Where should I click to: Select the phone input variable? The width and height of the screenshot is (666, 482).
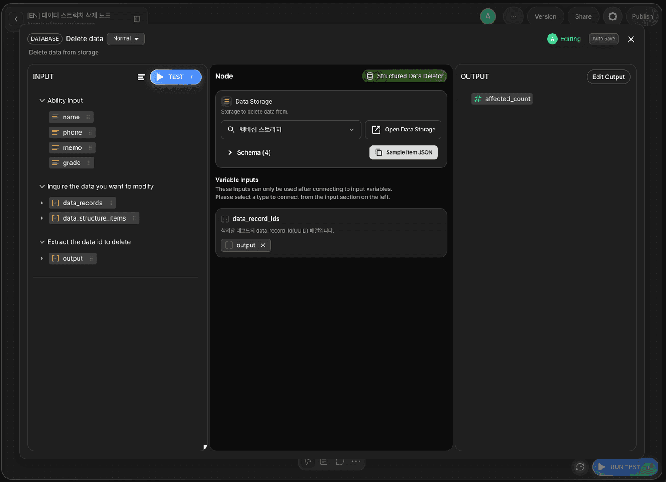coord(72,132)
